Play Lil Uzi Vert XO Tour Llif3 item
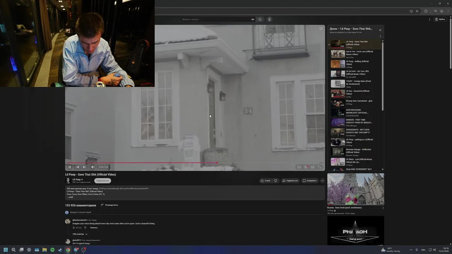The width and height of the screenshot is (452, 254). point(356,74)
